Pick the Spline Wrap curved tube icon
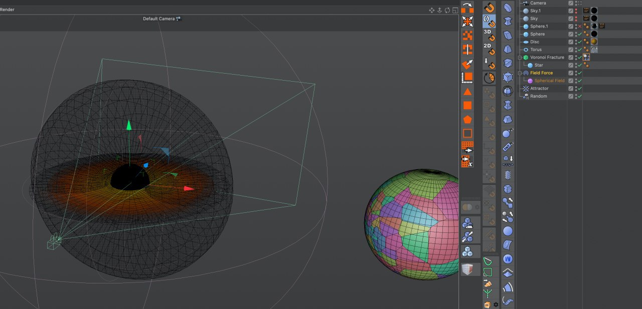 tap(508, 301)
